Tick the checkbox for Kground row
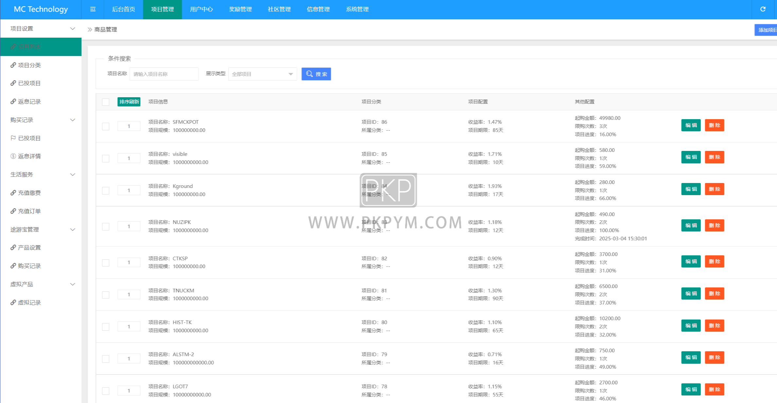Viewport: 777px width, 403px height. coord(106,191)
